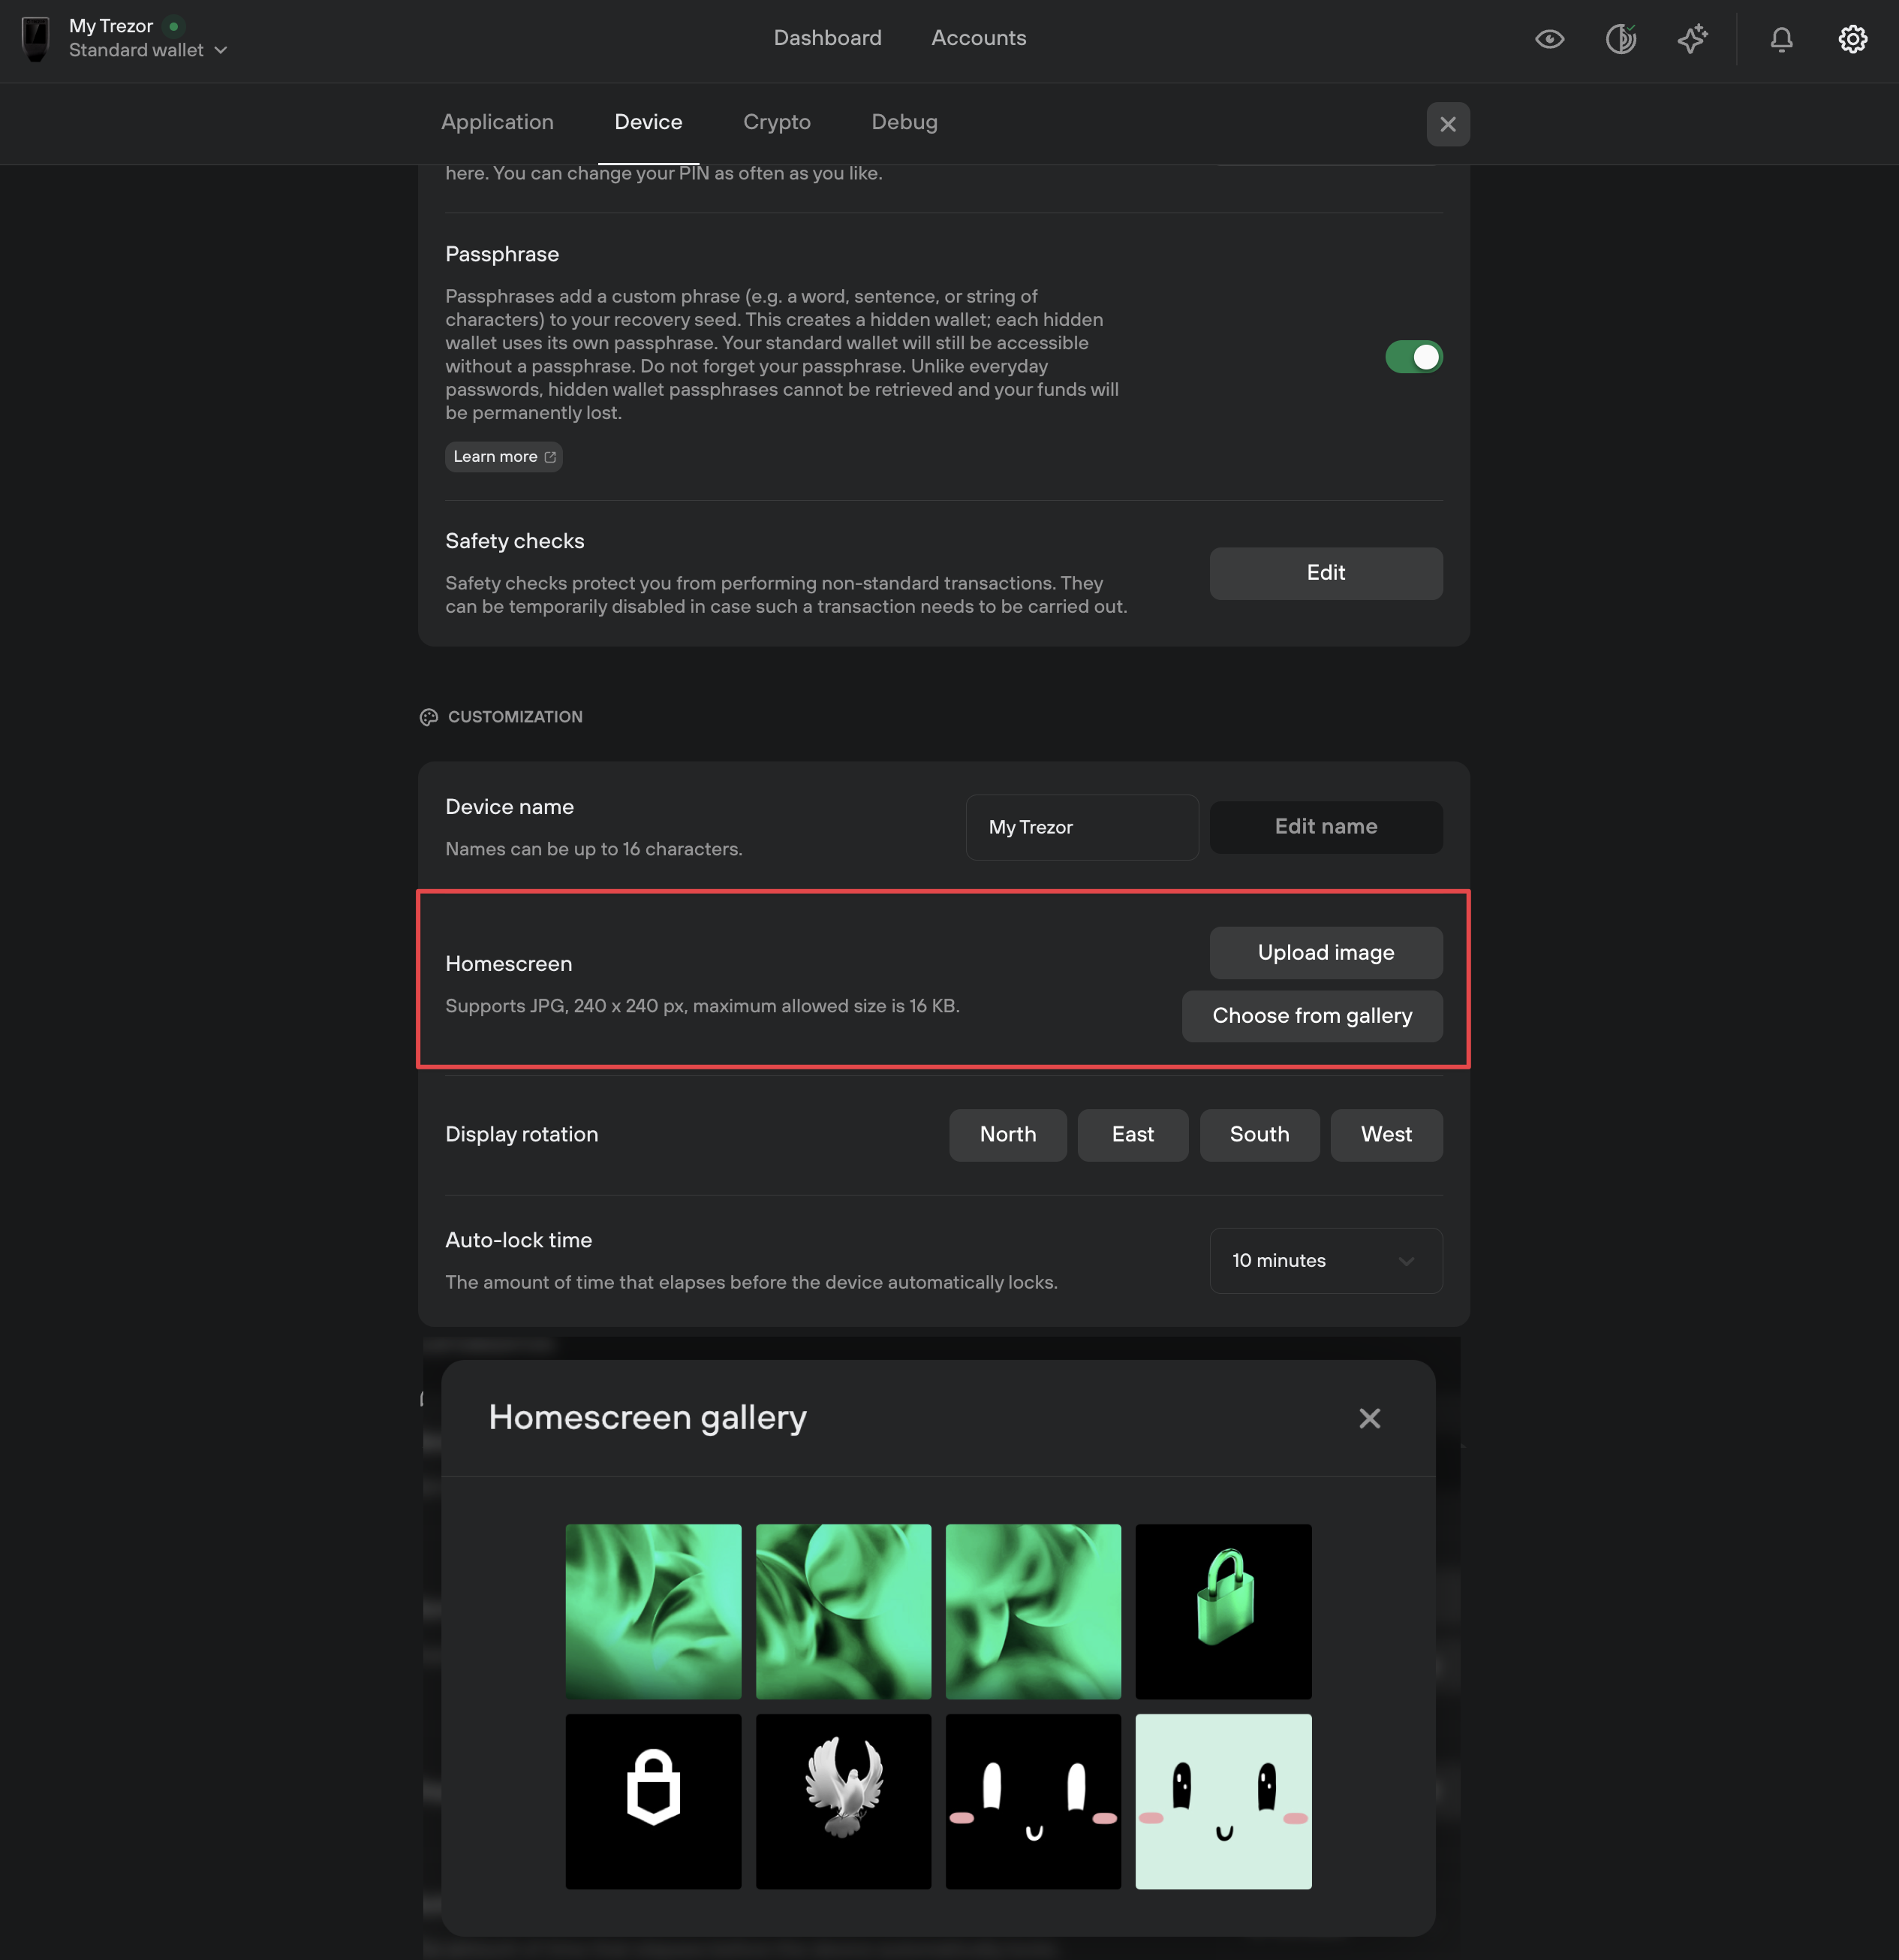
Task: Disable the Passphrase toggle
Action: (1413, 357)
